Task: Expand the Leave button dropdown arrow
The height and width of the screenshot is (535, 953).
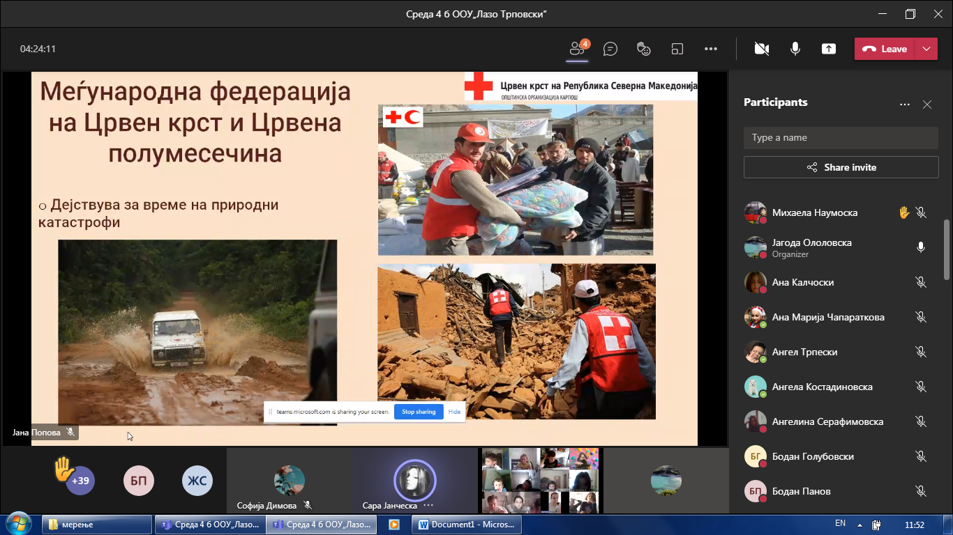Action: [926, 49]
